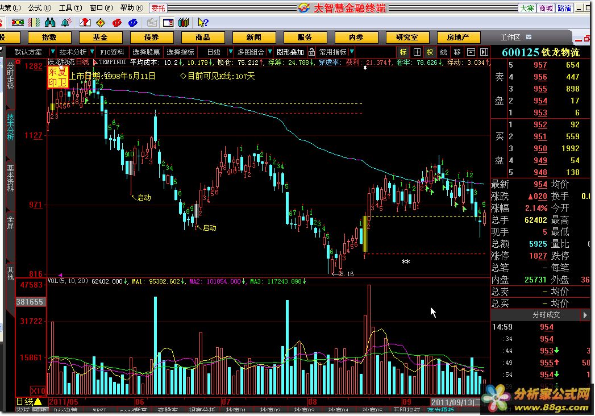Click the 大赛 button in title bar
The width and height of the screenshot is (595, 416).
[x=527, y=8]
